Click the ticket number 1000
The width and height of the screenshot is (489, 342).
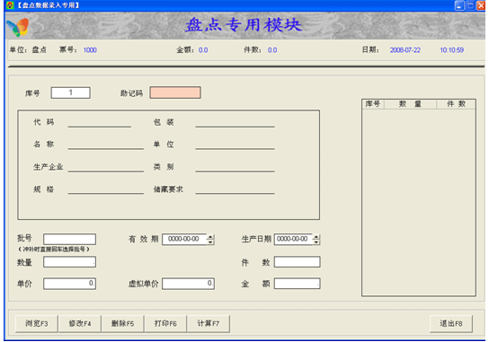[x=90, y=50]
